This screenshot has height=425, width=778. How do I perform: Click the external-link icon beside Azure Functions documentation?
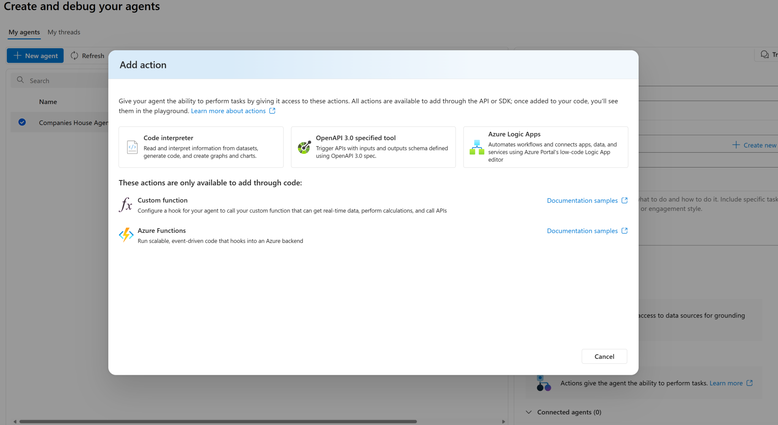[x=624, y=231]
